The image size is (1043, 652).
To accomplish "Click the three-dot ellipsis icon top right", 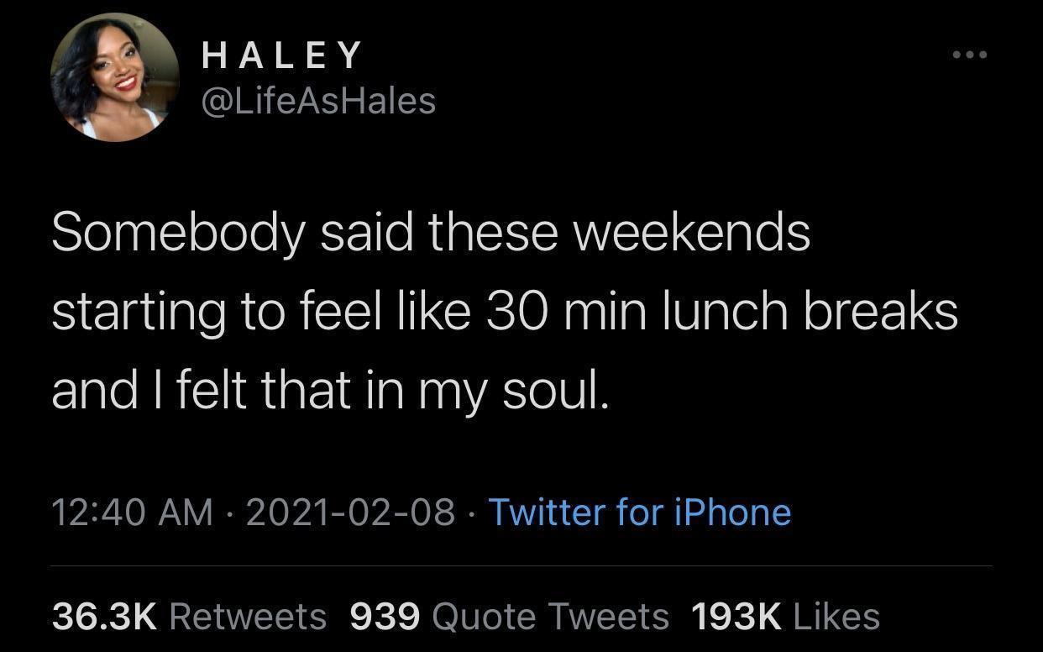I will pos(967,53).
